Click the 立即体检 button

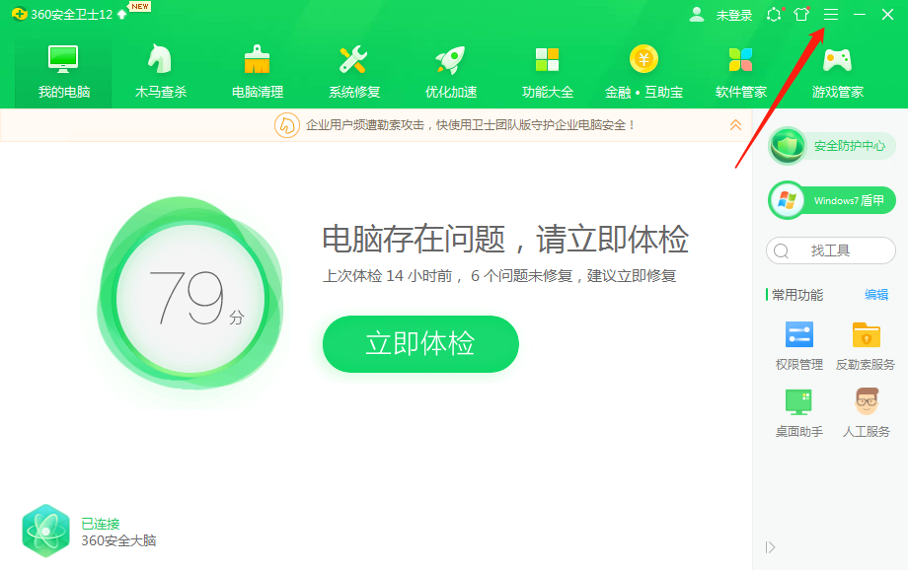coord(420,344)
